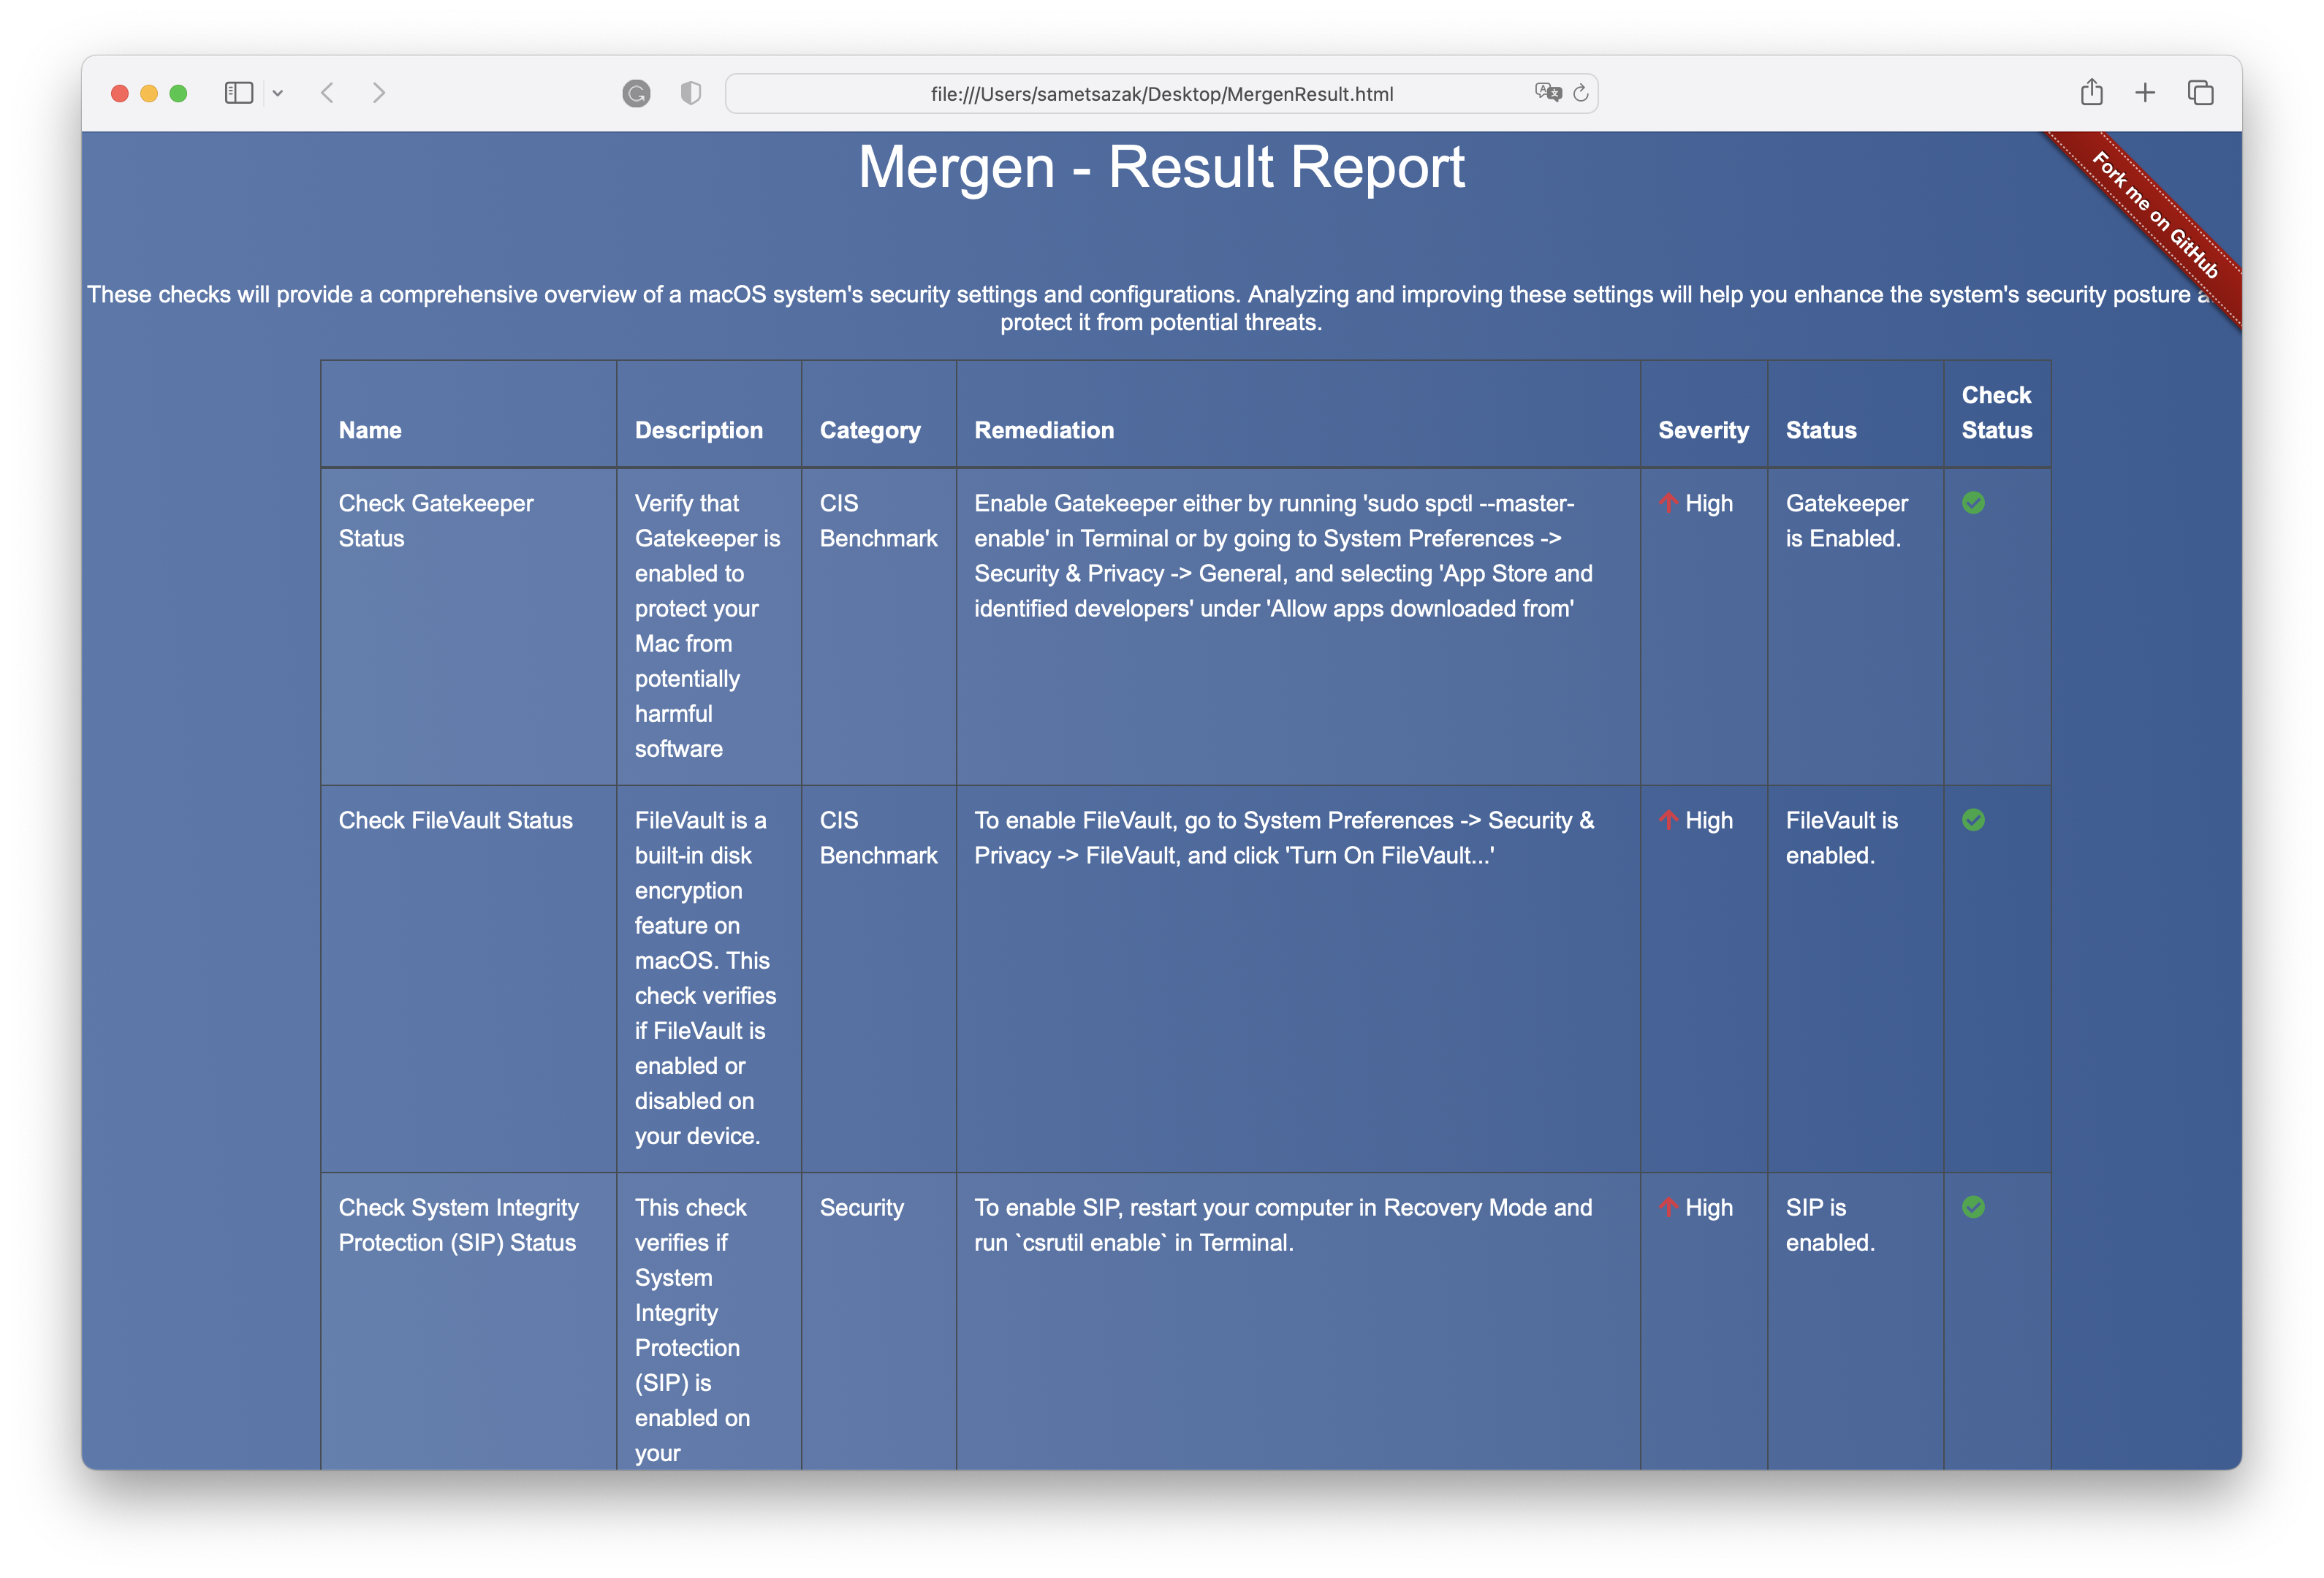The width and height of the screenshot is (2324, 1578).
Task: Click the Gatekeeper row green check icon
Action: click(x=1973, y=503)
